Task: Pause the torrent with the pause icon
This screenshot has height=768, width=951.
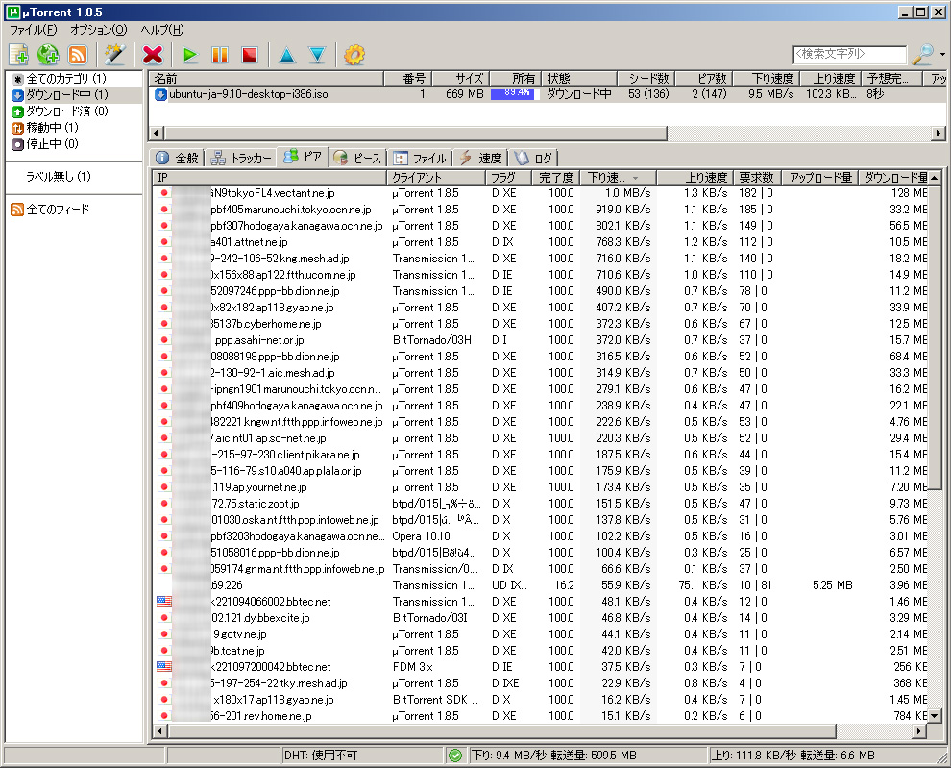Action: click(x=220, y=55)
